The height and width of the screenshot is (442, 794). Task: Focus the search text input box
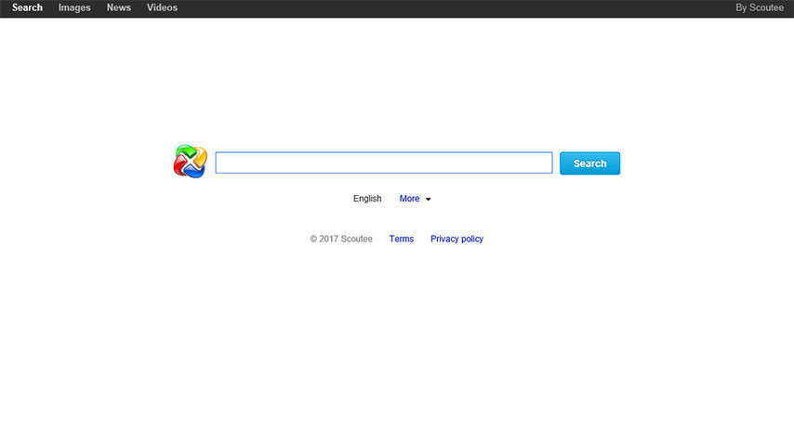(x=383, y=163)
